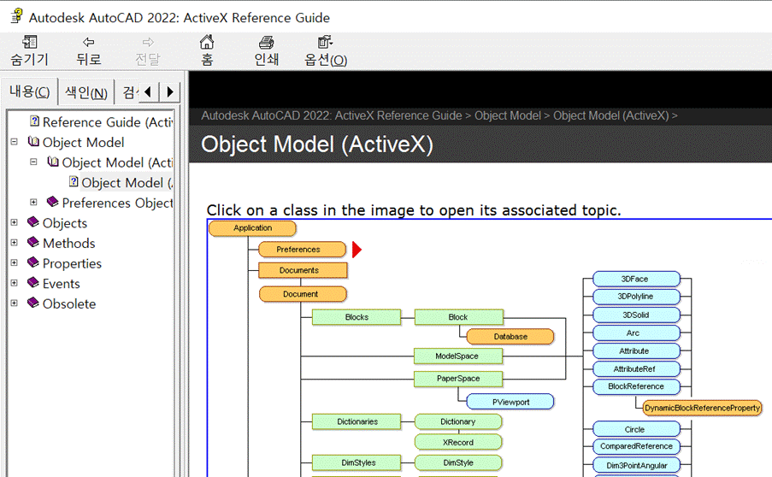The image size is (772, 477).
Task: Open the Dictionary class topic
Action: pos(458,422)
